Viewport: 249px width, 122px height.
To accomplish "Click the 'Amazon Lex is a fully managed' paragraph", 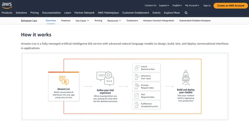I will coord(125,46).
